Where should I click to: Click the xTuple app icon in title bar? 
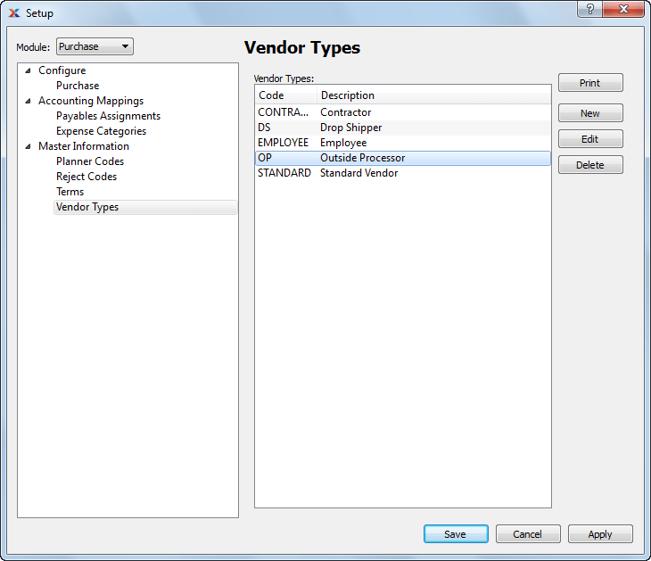click(14, 12)
